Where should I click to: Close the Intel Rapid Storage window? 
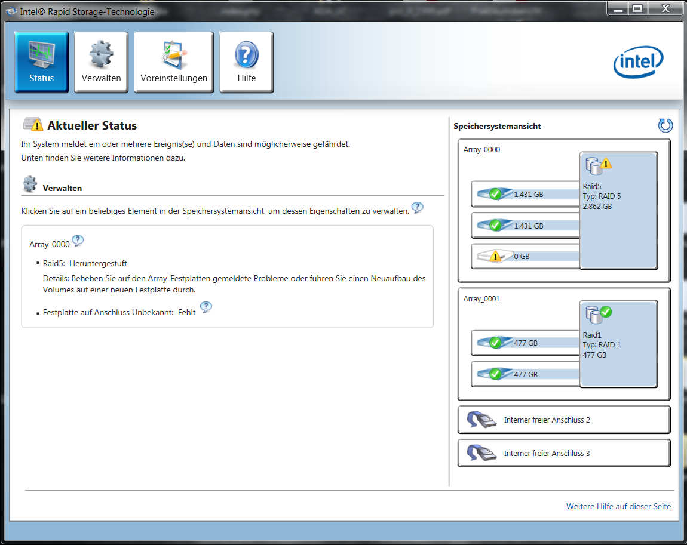(x=665, y=8)
